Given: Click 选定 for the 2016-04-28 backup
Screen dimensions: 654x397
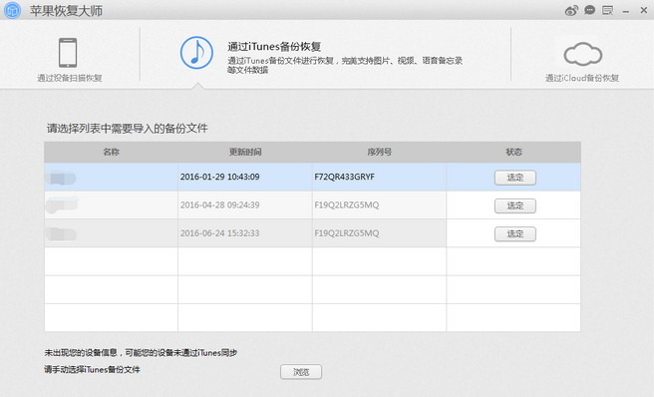Looking at the screenshot, I should (515, 205).
